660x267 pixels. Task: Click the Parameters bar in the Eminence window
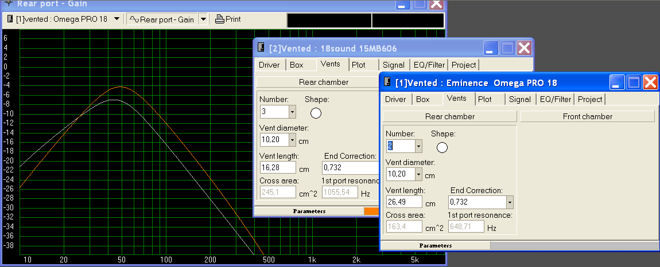click(x=436, y=246)
